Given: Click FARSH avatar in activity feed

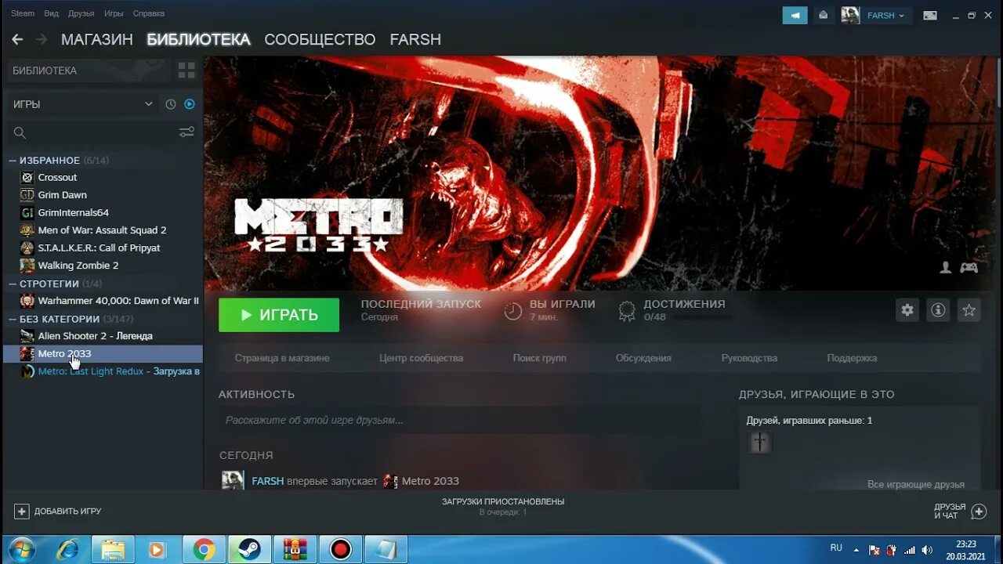Looking at the screenshot, I should click(233, 480).
